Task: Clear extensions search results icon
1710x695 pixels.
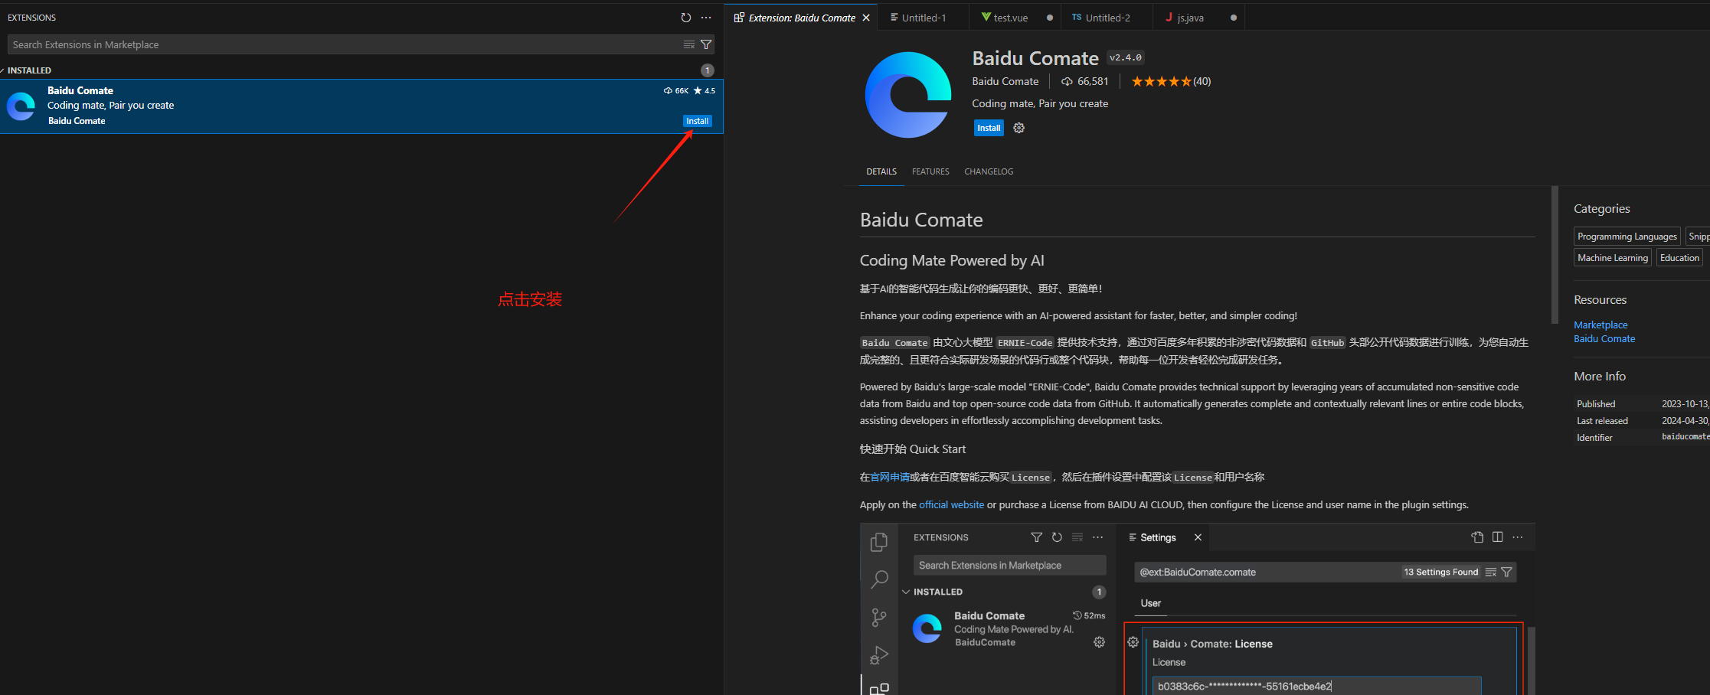Action: point(689,44)
